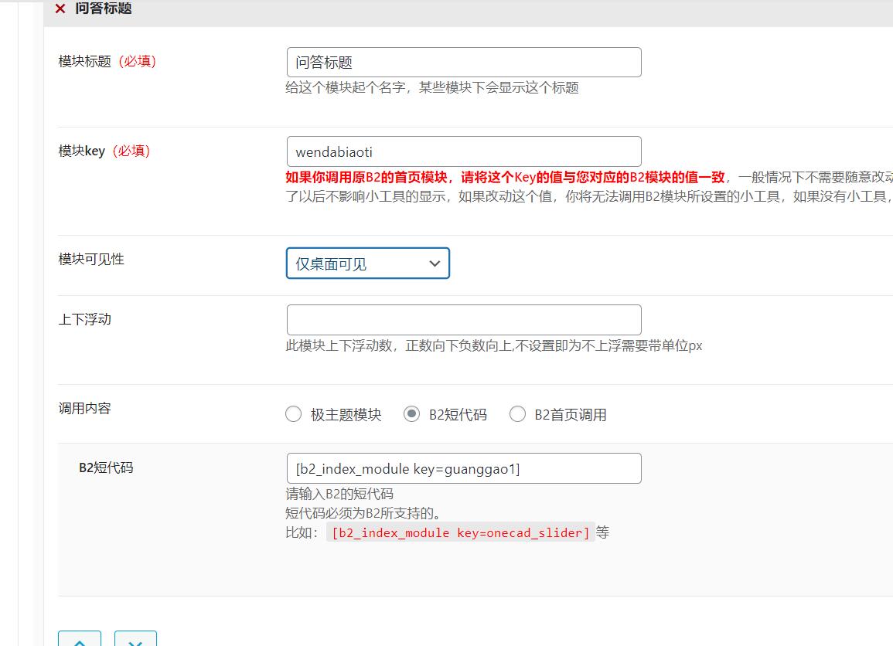Select the B2短代码 radio option
893x646 pixels.
pyautogui.click(x=412, y=414)
